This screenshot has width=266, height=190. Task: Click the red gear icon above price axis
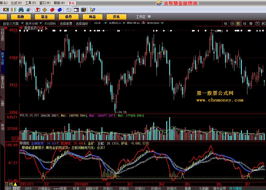pos(6,28)
